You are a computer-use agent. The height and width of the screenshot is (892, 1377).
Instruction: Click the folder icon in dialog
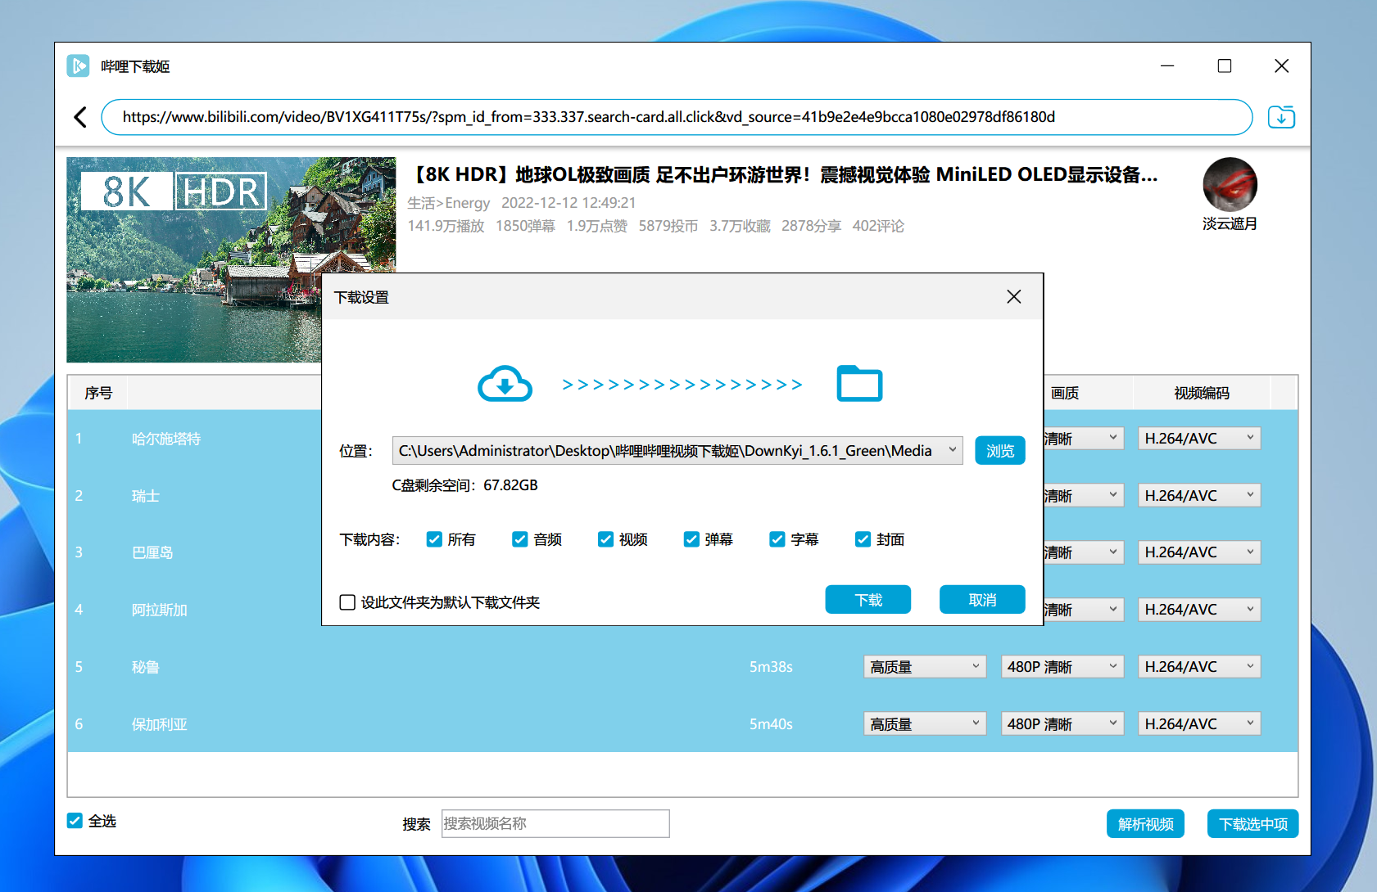click(x=859, y=383)
